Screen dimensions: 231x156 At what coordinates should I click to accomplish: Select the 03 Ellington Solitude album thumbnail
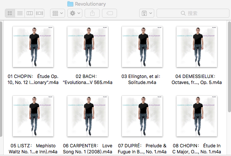pos(142,47)
